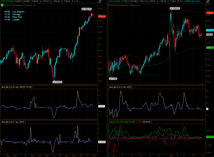Click the Hi: 1799.75 bubble on ES chart
Screen dimensions: 214x157
(174, 8)
